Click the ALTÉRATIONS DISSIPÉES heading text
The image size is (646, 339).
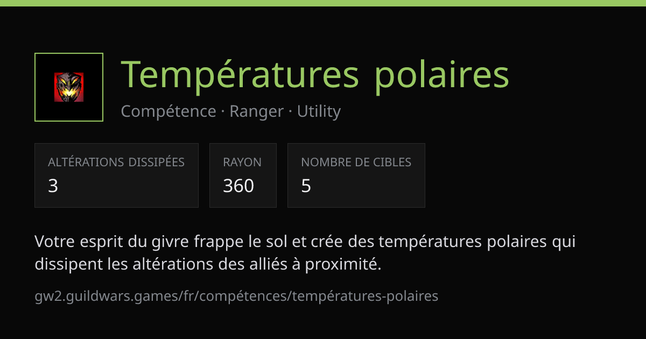116,162
